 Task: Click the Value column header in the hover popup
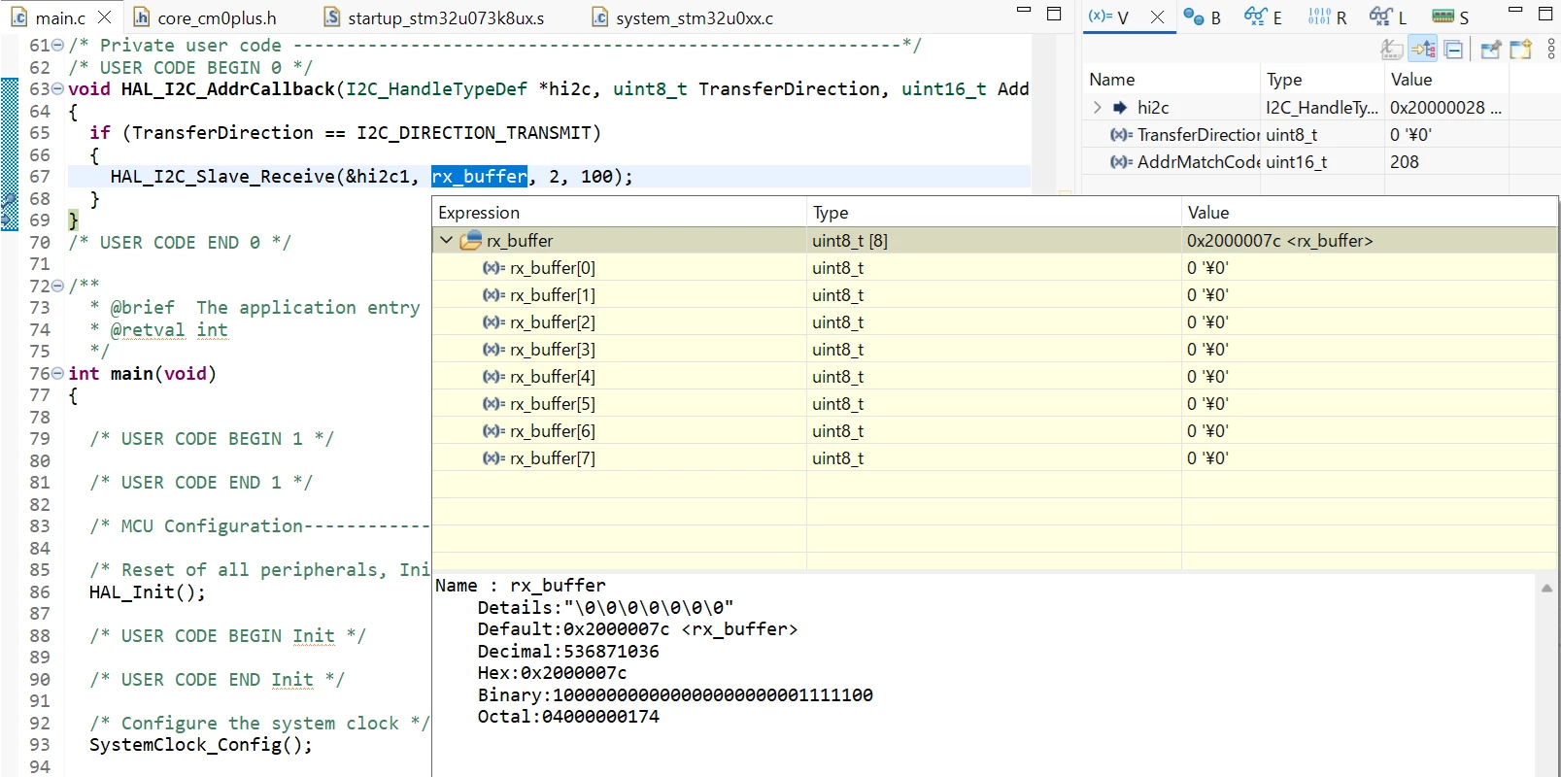(x=1370, y=213)
